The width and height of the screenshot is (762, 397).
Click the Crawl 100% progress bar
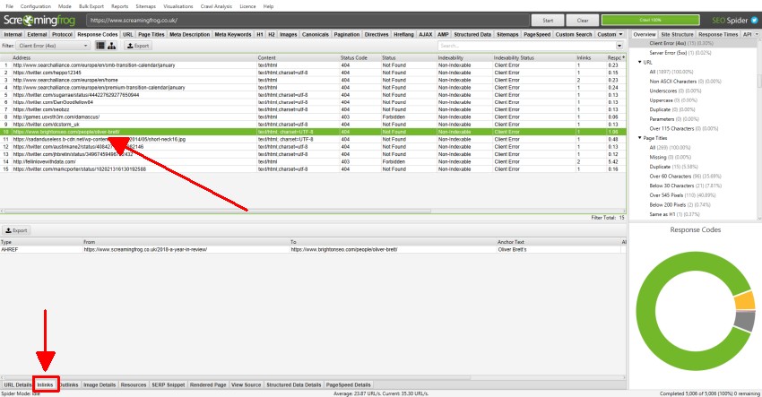(650, 21)
